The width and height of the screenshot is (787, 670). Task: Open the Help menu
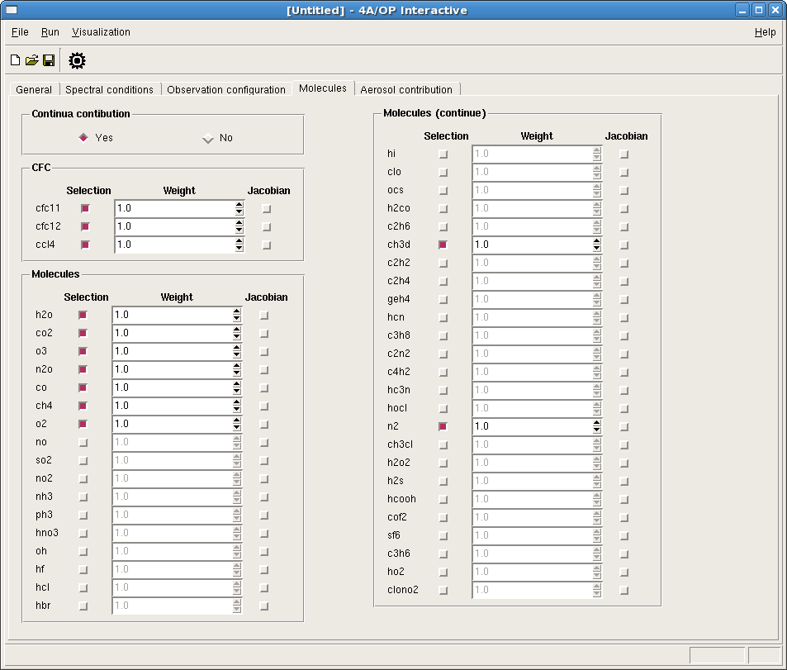pos(765,32)
